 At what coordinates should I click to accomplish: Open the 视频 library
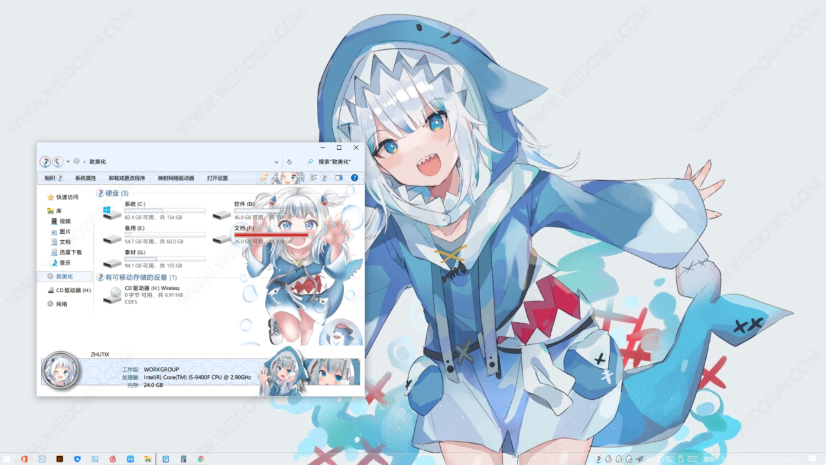(61, 222)
